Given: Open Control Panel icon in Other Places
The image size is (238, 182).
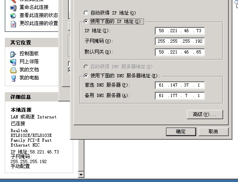Looking at the screenshot, I should 13,54.
